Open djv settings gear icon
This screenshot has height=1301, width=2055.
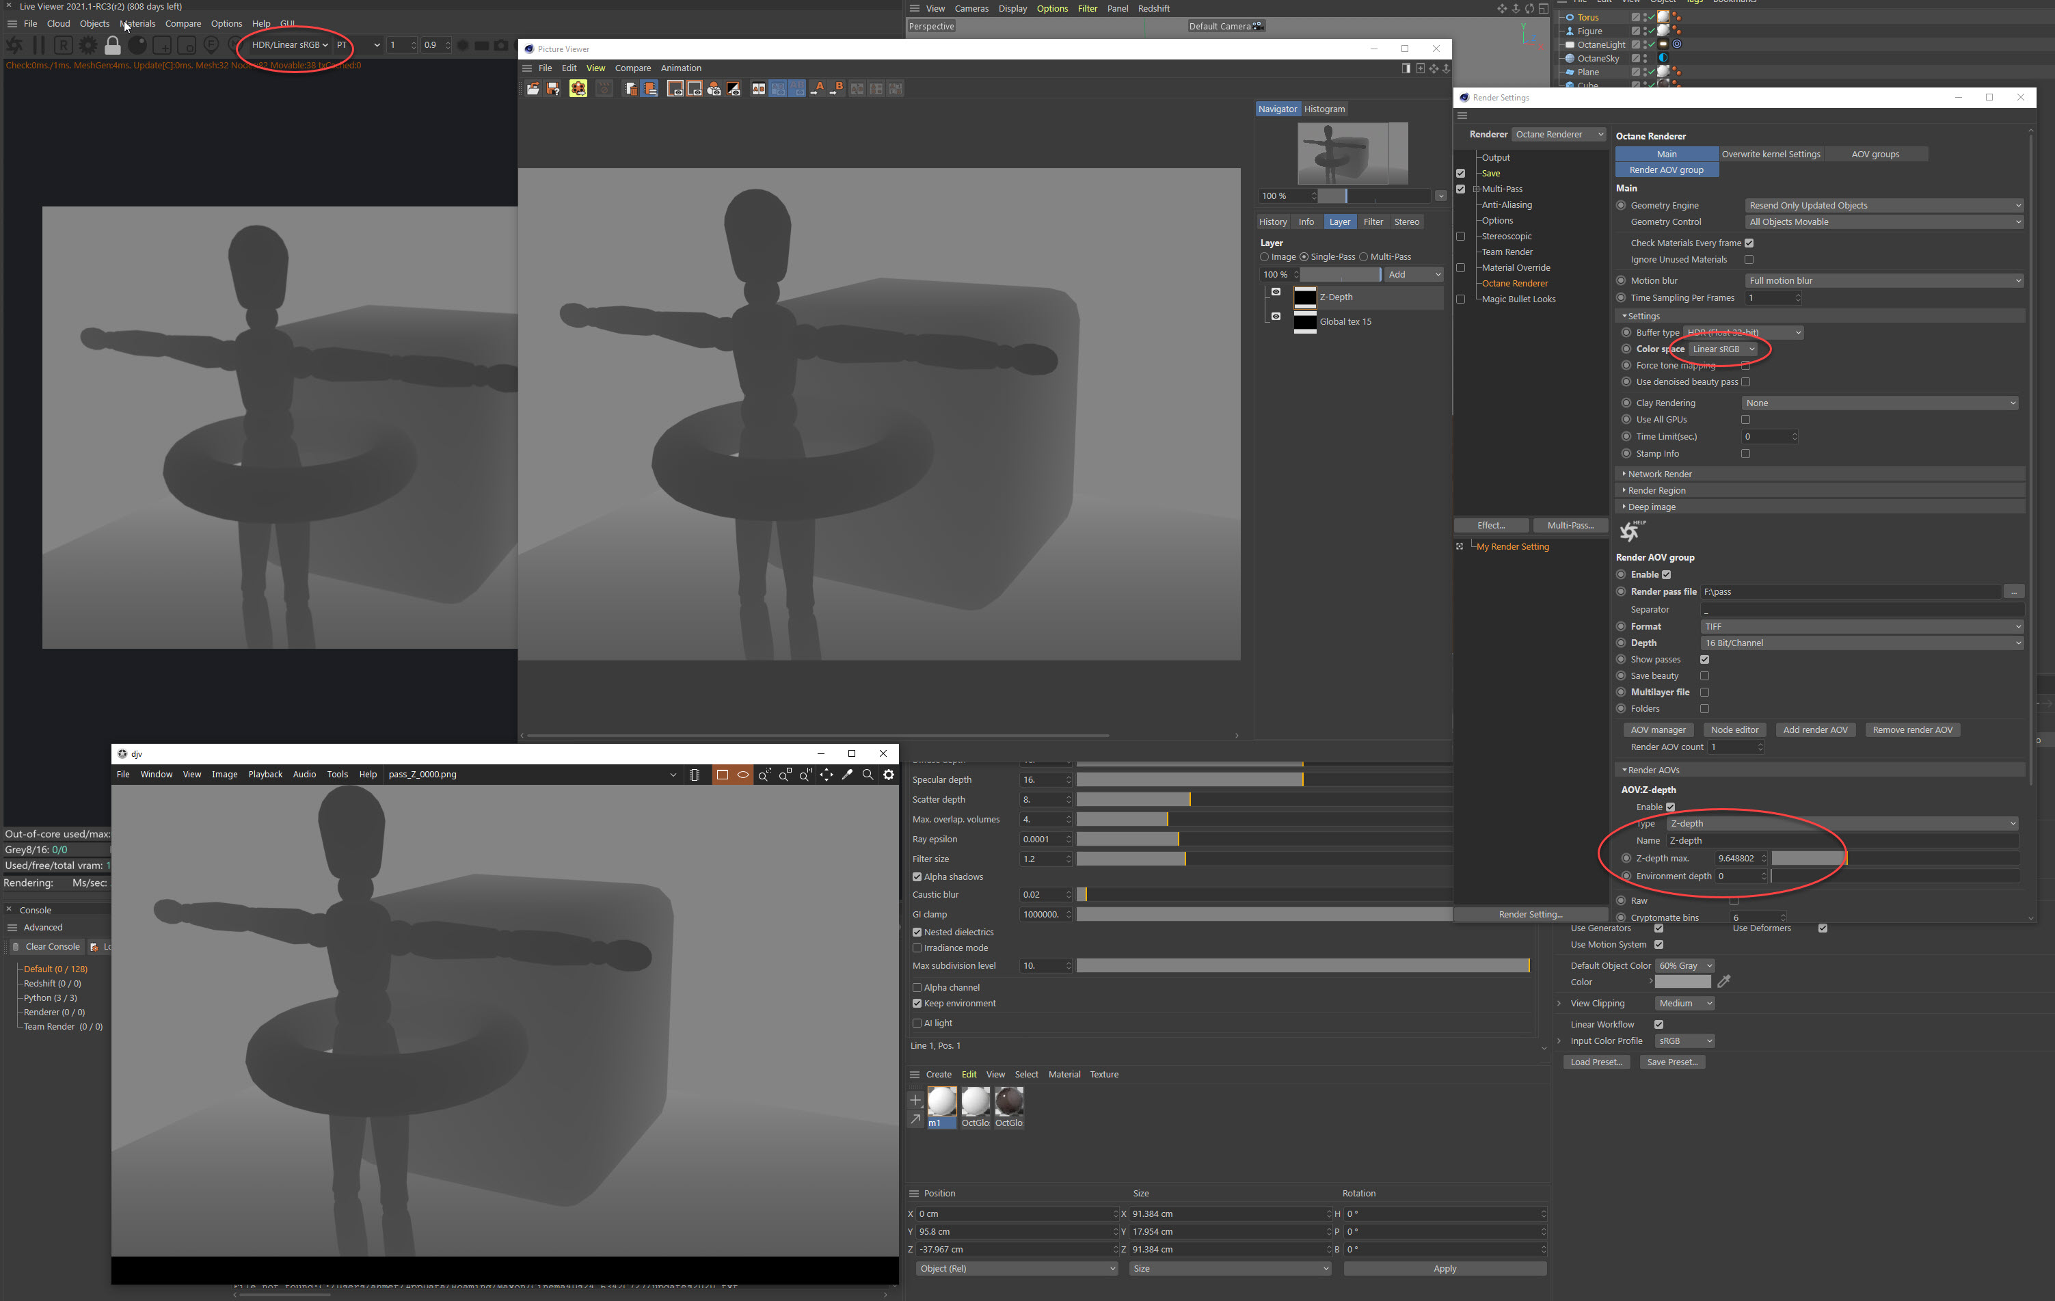point(889,775)
